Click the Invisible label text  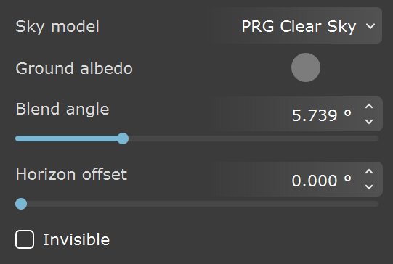click(76, 239)
